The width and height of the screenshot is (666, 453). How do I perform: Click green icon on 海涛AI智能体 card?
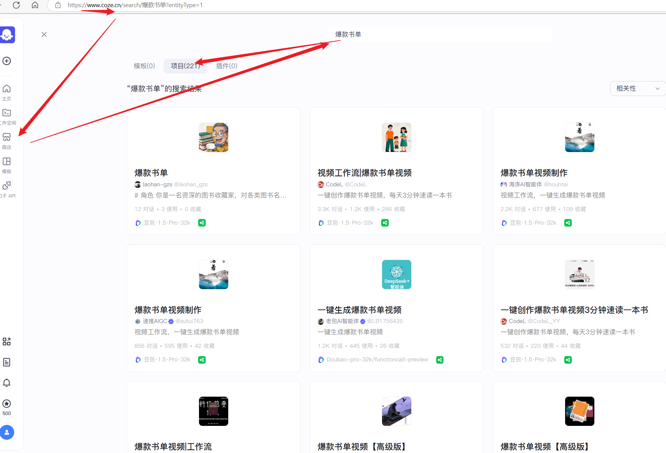click(568, 223)
